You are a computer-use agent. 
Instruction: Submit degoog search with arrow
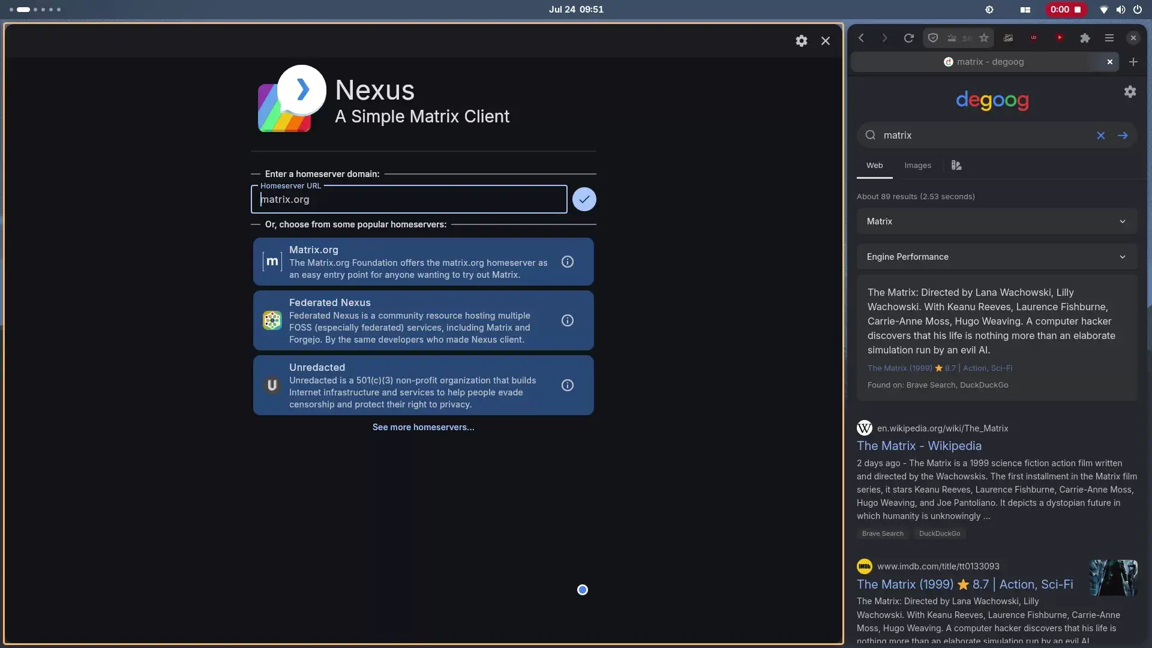1123,136
